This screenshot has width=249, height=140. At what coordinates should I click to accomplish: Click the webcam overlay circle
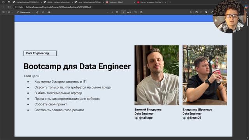tap(230, 16)
